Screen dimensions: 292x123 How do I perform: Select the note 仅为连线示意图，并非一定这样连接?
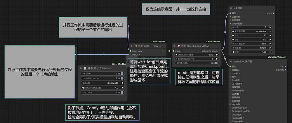click(x=176, y=9)
